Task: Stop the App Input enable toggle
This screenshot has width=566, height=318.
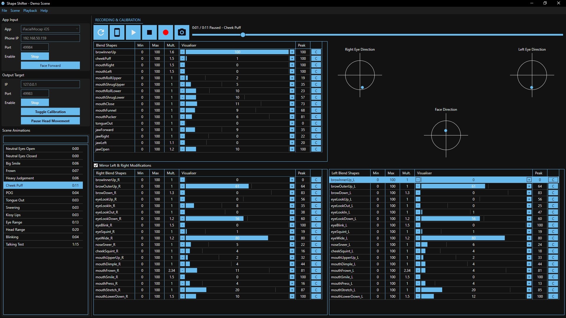Action: tap(35, 56)
